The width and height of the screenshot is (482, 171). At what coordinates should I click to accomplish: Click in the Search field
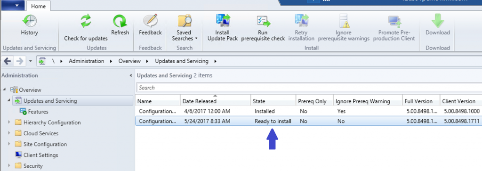(x=309, y=88)
